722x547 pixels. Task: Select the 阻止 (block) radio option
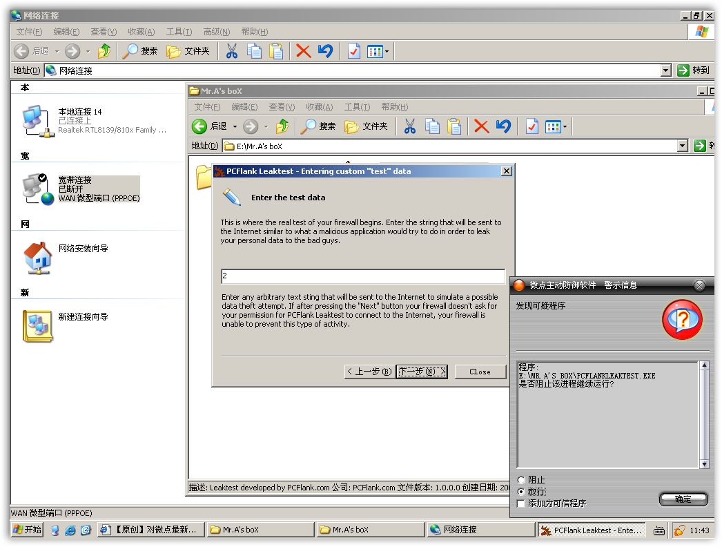[x=521, y=480]
